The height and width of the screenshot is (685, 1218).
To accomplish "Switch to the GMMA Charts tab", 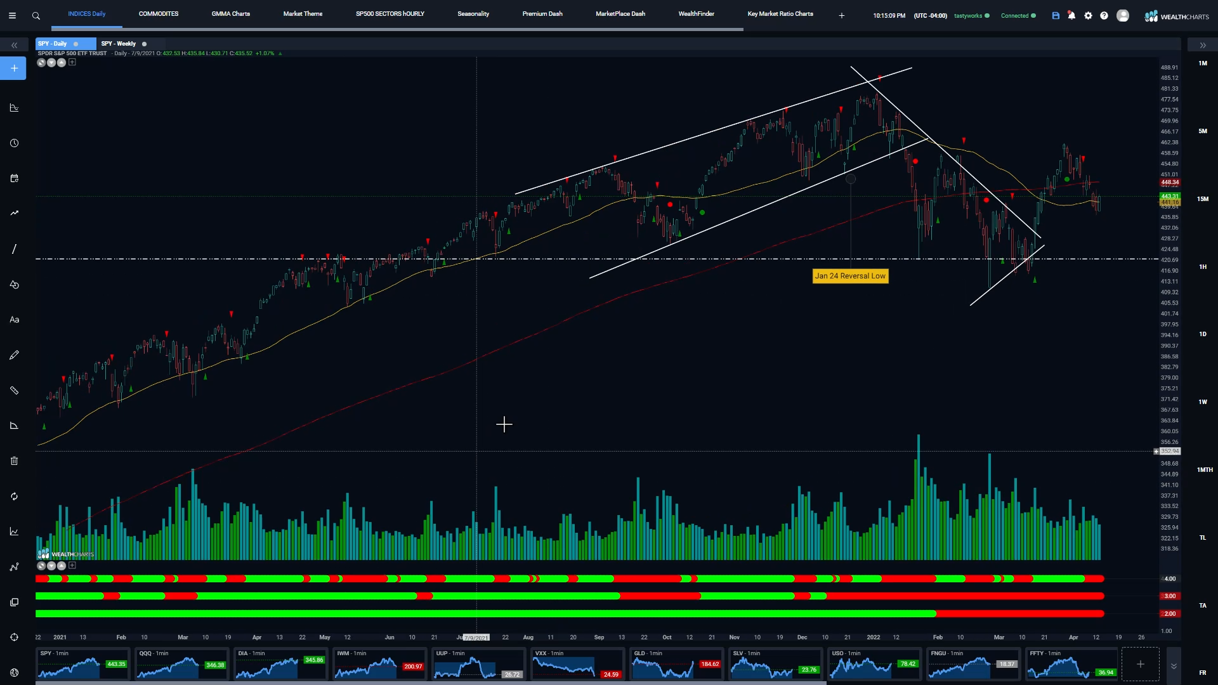I will 231,14.
